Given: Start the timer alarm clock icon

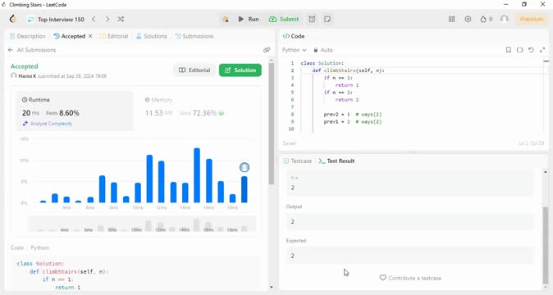Looking at the screenshot, I should coord(312,19).
